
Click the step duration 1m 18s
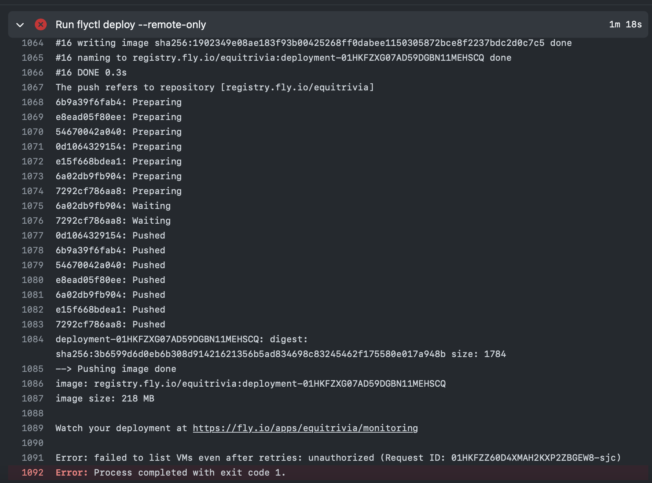(625, 24)
